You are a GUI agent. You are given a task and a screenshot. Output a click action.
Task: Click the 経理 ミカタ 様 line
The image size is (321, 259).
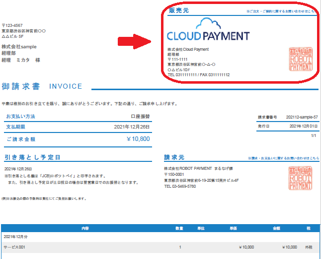tap(21, 60)
